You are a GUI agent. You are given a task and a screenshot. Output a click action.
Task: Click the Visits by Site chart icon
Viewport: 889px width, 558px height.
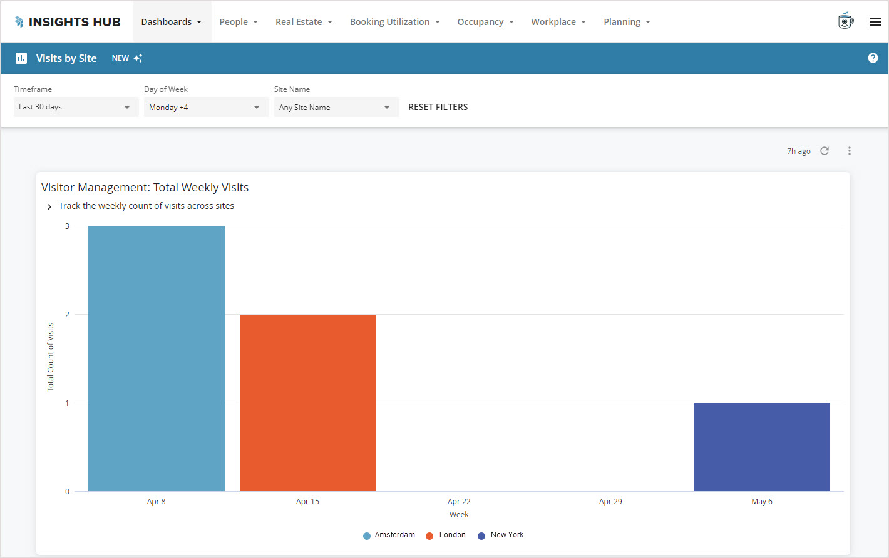(x=21, y=58)
